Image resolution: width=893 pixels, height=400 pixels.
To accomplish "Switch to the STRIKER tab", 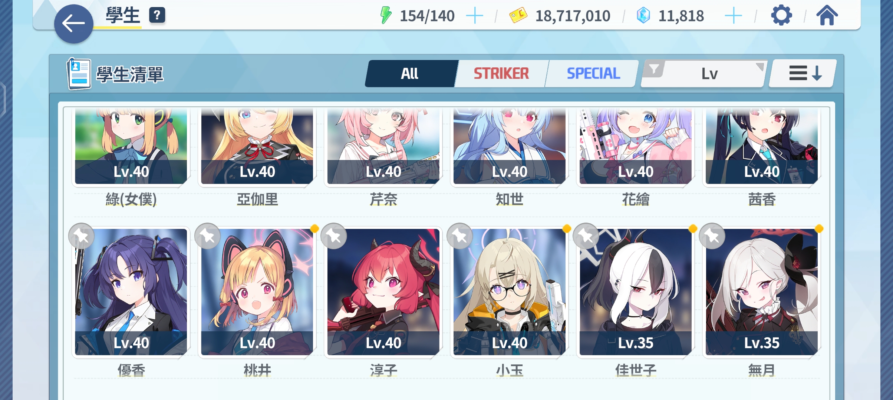I will [501, 73].
